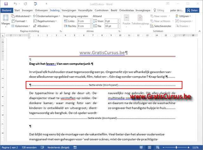Switch to read mode view icon
Screen dimensions: 203x150
tap(141, 147)
